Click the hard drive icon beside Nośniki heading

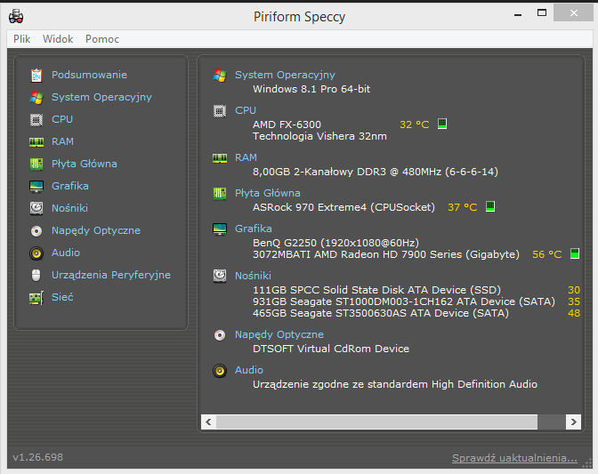(220, 276)
